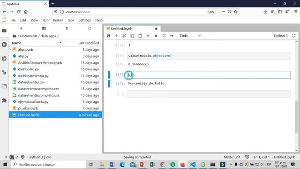Click the kernel status circle indicator
This screenshot has height=169, width=300.
pos(293,36)
